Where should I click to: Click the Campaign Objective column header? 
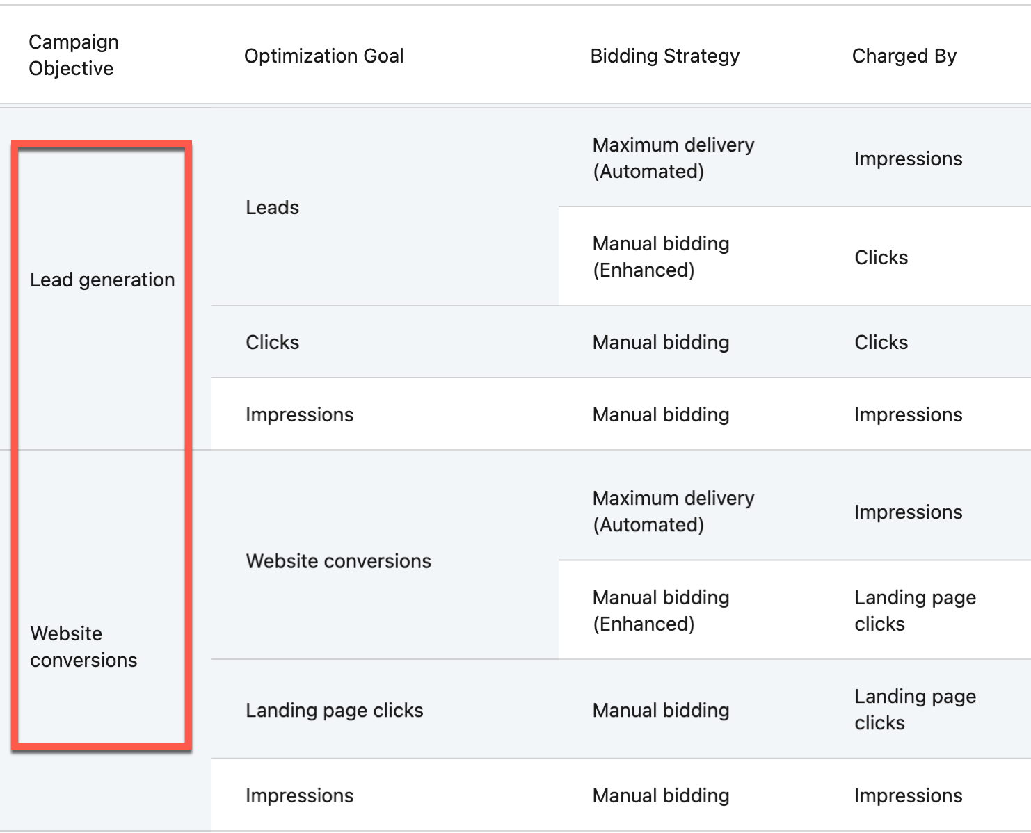[74, 55]
